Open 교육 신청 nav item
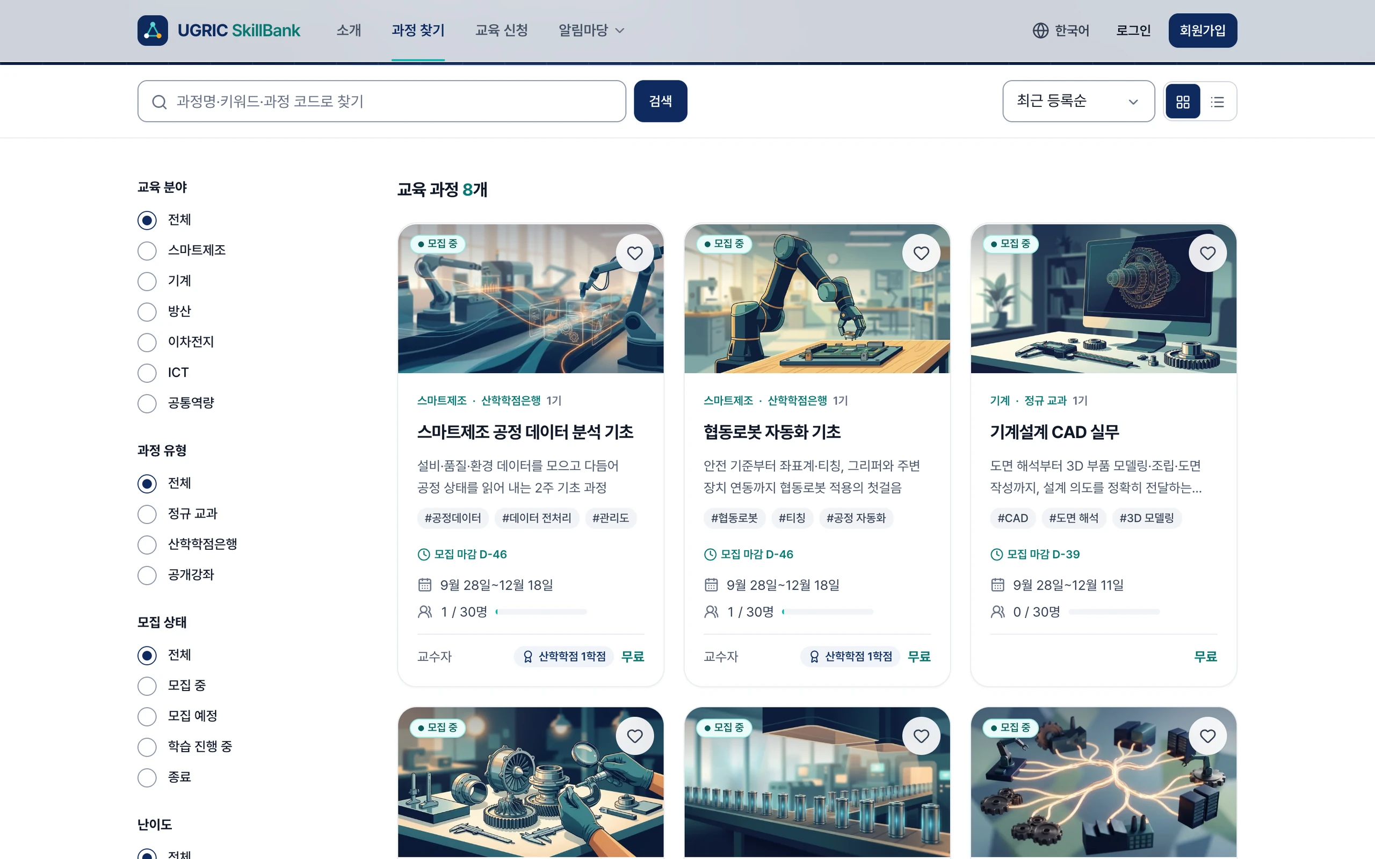The height and width of the screenshot is (859, 1375). [x=501, y=31]
